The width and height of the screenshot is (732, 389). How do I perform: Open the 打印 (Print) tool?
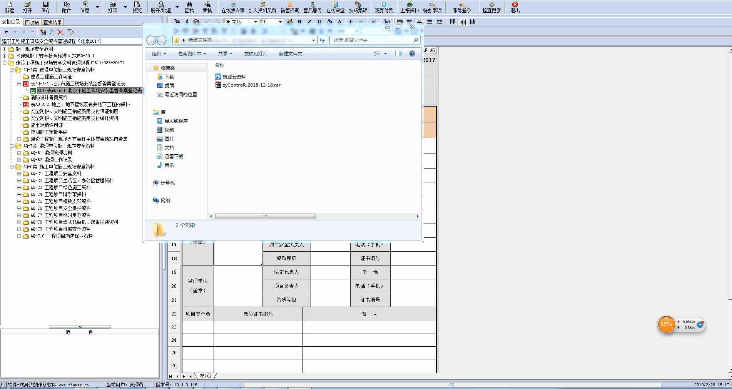[x=112, y=7]
